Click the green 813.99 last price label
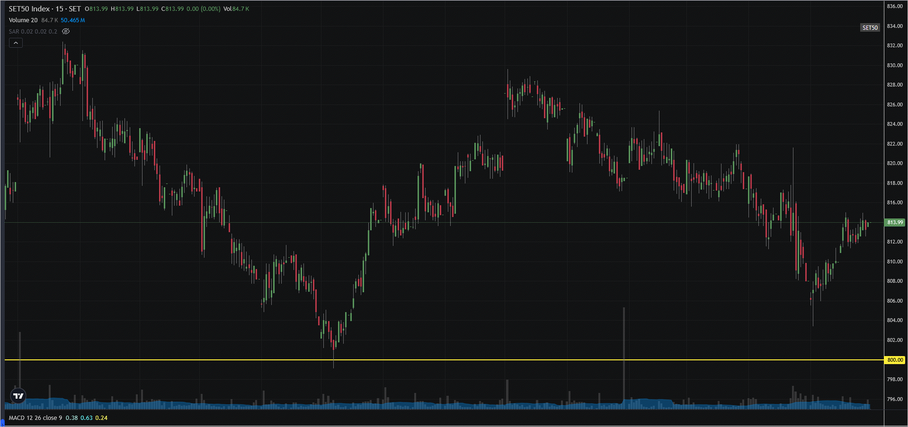The height and width of the screenshot is (427, 908). point(895,222)
